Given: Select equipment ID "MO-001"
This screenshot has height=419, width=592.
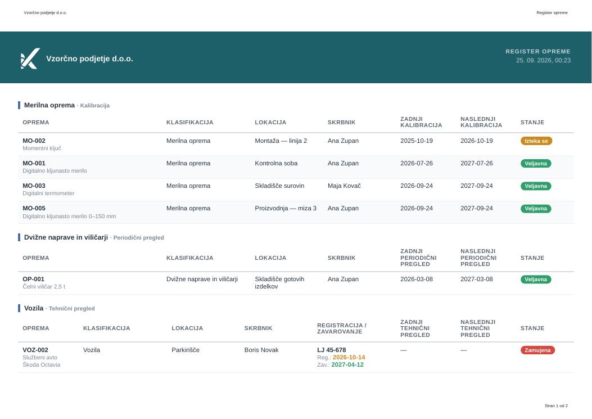Looking at the screenshot, I should coord(34,163).
